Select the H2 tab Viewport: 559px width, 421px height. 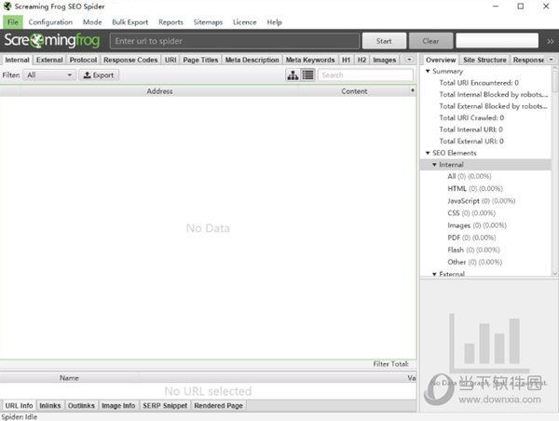(x=361, y=60)
